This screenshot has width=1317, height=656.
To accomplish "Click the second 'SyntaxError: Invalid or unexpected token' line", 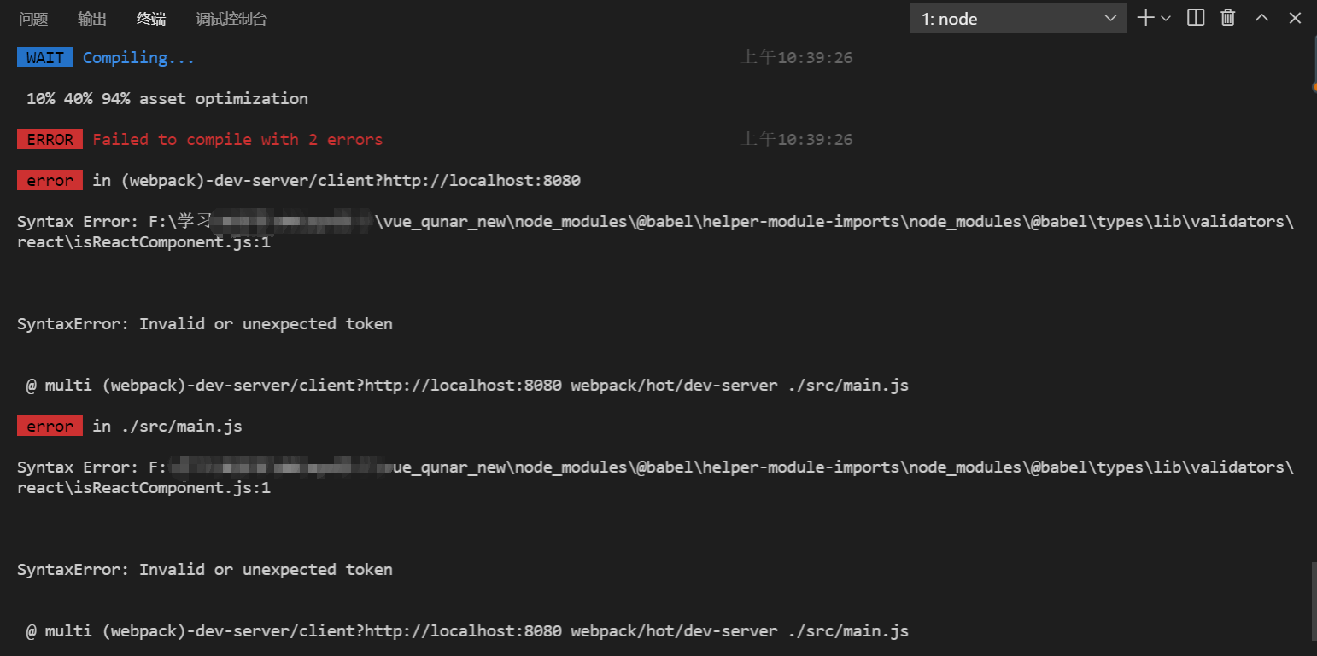I will (x=205, y=570).
